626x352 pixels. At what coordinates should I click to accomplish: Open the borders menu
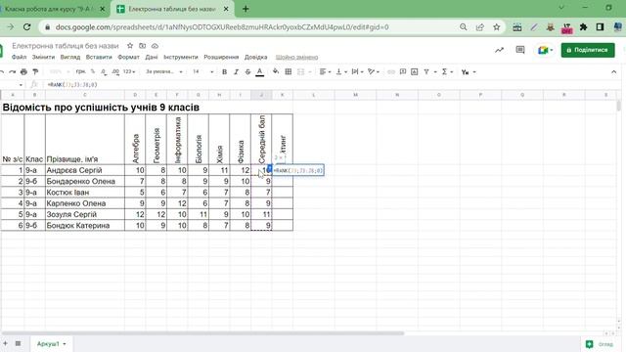(x=289, y=71)
